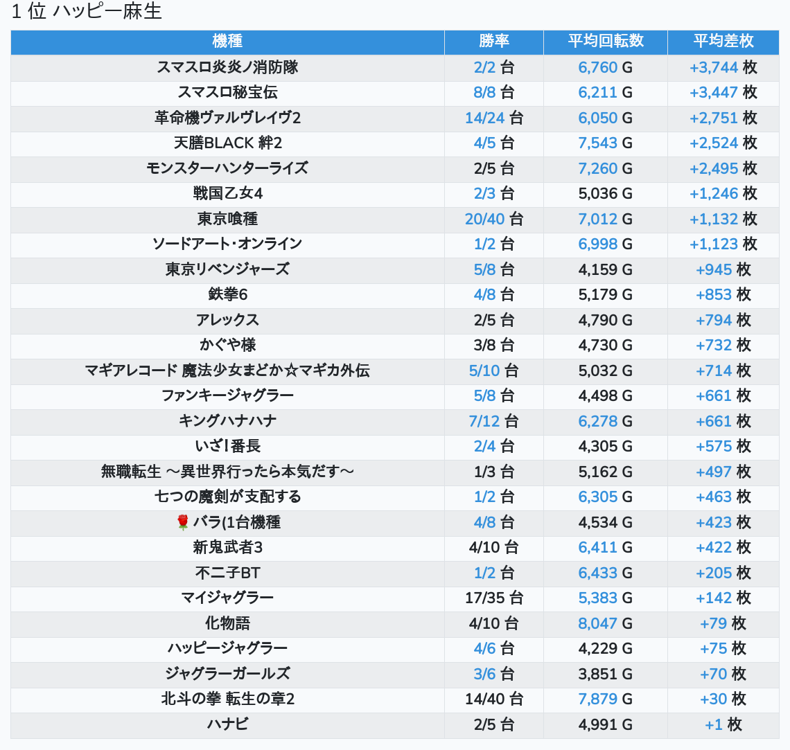Sort by the 機種 column header
Screen dimensions: 790x750
click(227, 42)
